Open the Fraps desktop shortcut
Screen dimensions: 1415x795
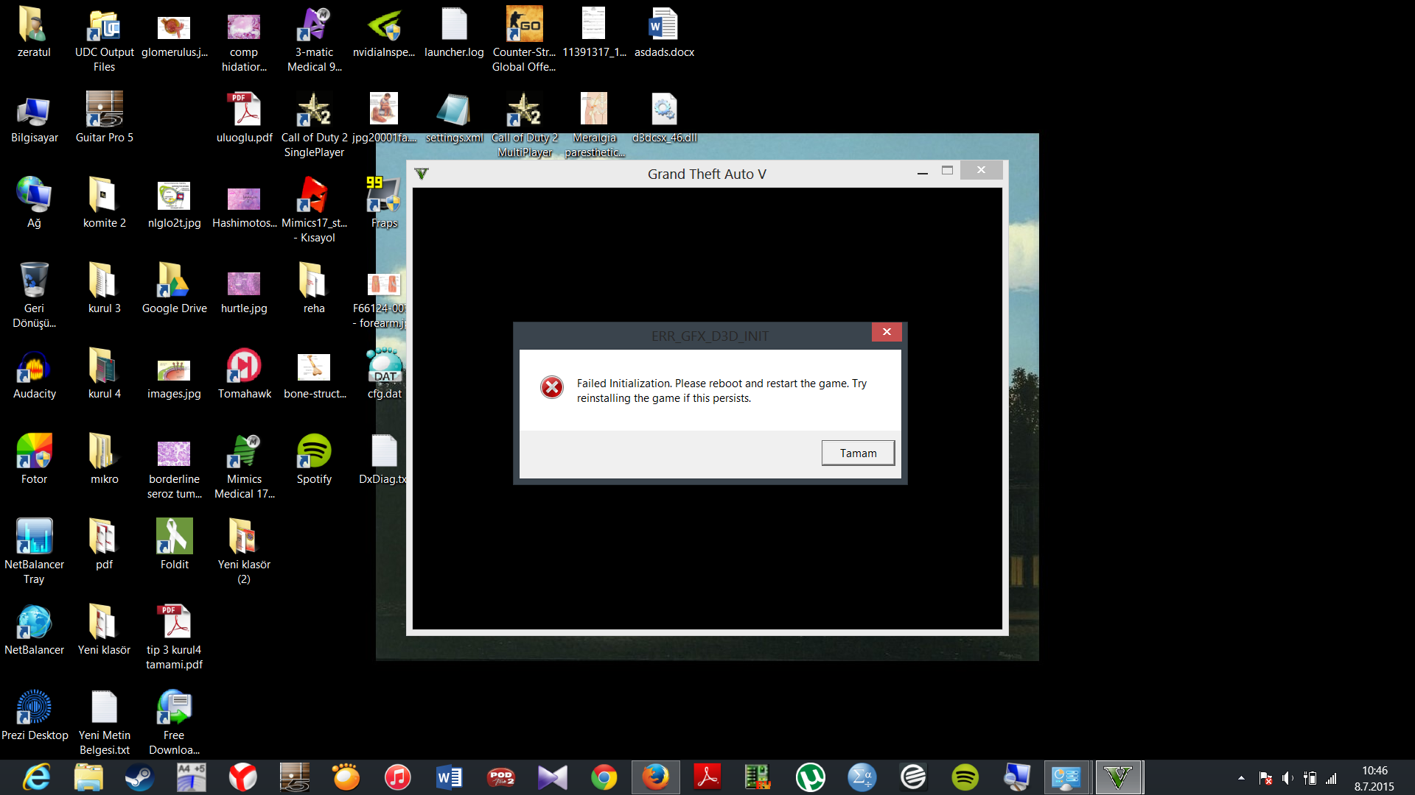(384, 203)
